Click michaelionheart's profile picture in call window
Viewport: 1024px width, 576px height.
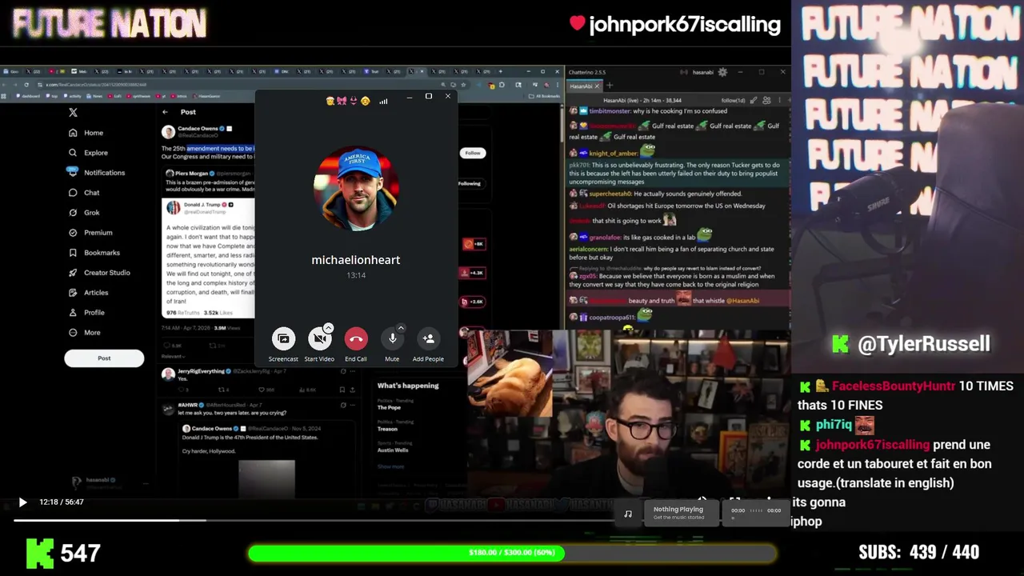point(356,189)
